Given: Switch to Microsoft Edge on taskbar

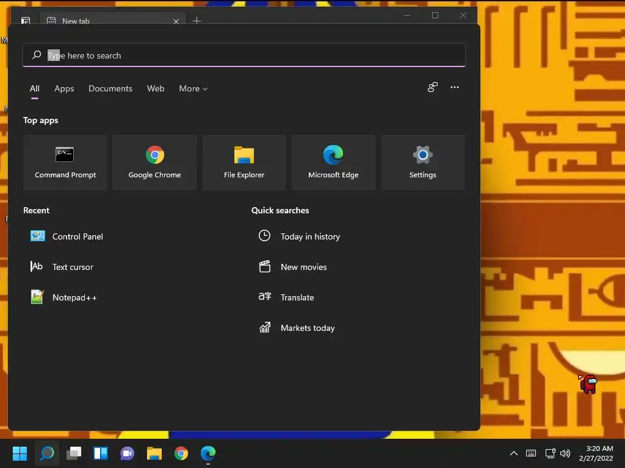Looking at the screenshot, I should point(208,453).
